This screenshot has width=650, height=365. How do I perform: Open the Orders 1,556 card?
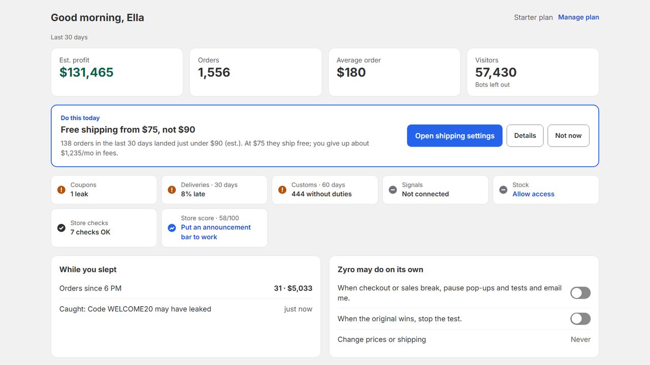click(x=255, y=72)
